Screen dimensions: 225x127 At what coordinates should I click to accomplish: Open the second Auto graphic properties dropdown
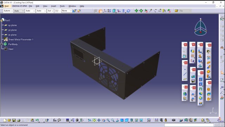[x=19, y=11]
